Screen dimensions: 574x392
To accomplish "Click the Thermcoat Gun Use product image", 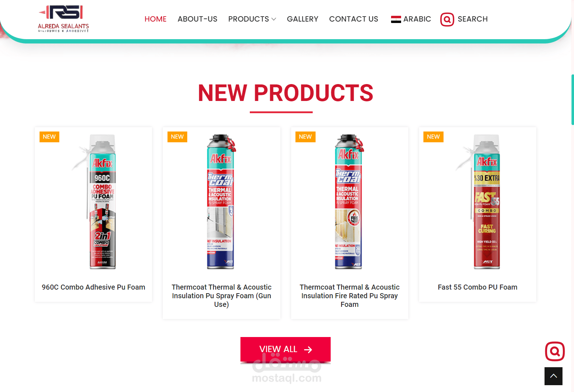I will (x=221, y=202).
